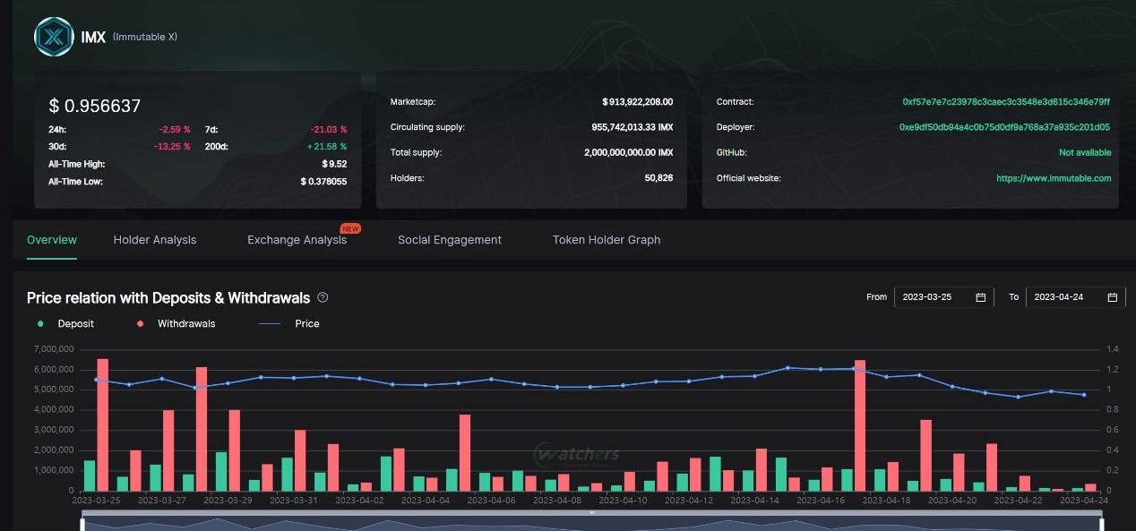Select the Overview tab

(52, 240)
